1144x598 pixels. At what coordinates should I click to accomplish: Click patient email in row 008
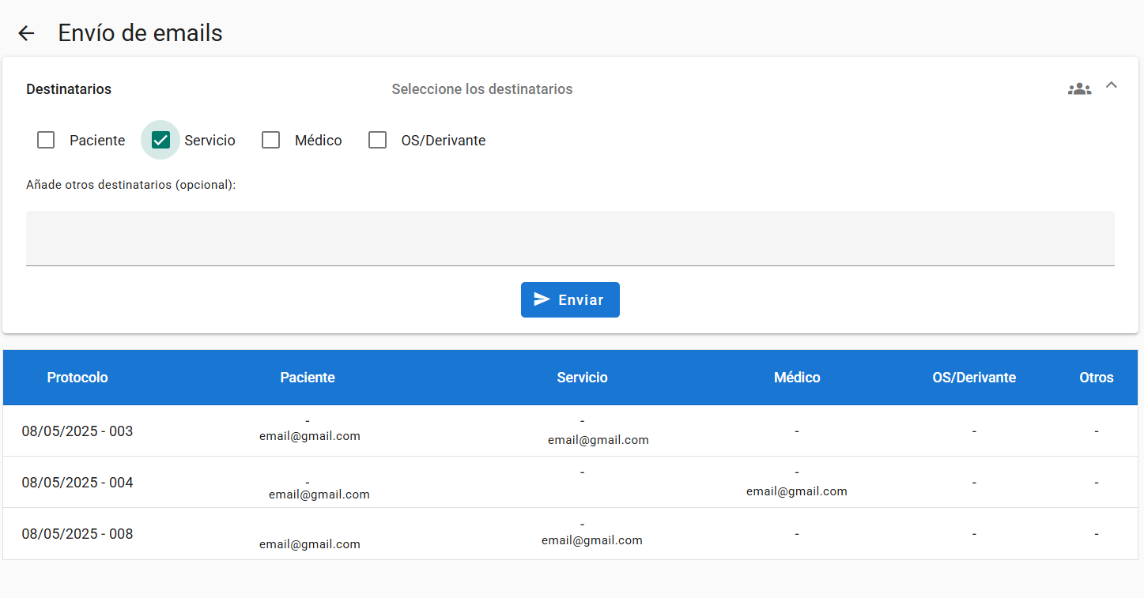point(310,544)
